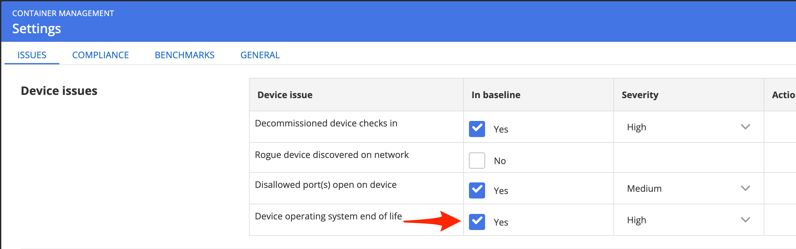The height and width of the screenshot is (249, 796).
Task: Click the Rogue device discovered on network row
Action: pyautogui.click(x=332, y=155)
